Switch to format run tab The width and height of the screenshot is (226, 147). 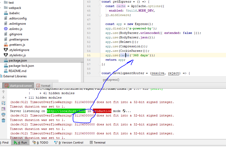point(43,85)
